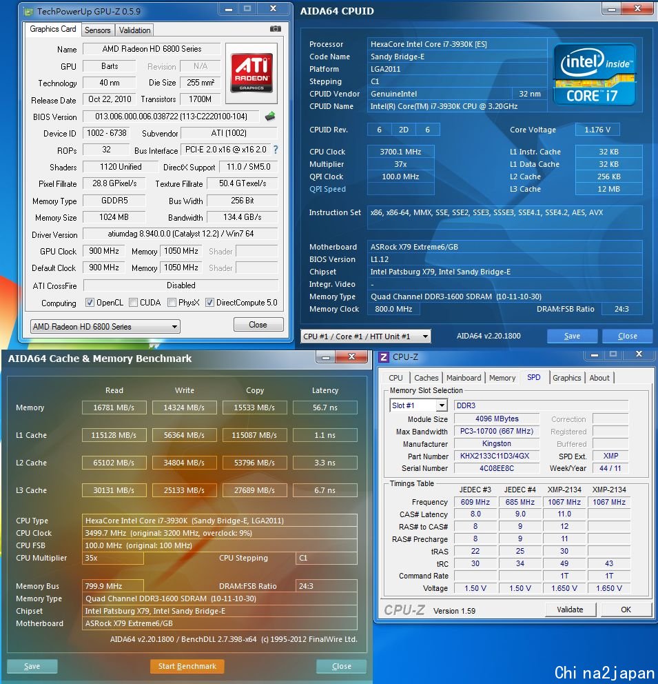The height and width of the screenshot is (684, 658).
Task: Click the GPU-Z screenshot camera icon
Action: coord(276,29)
